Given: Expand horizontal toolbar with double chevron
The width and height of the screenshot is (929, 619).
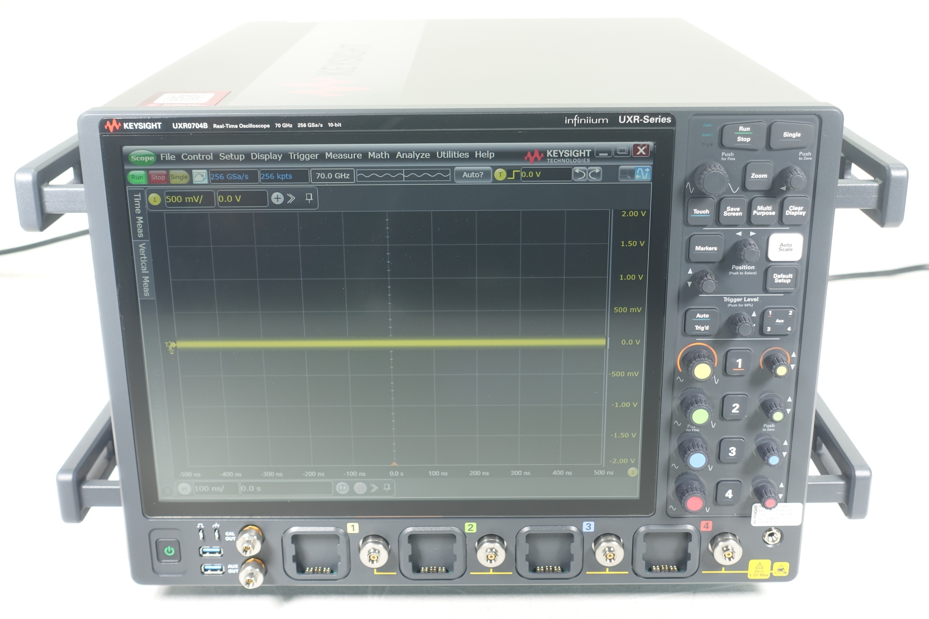Looking at the screenshot, I should [374, 488].
